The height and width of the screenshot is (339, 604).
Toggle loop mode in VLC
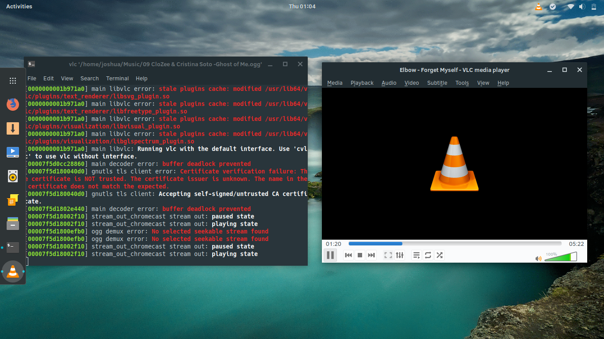coord(428,255)
